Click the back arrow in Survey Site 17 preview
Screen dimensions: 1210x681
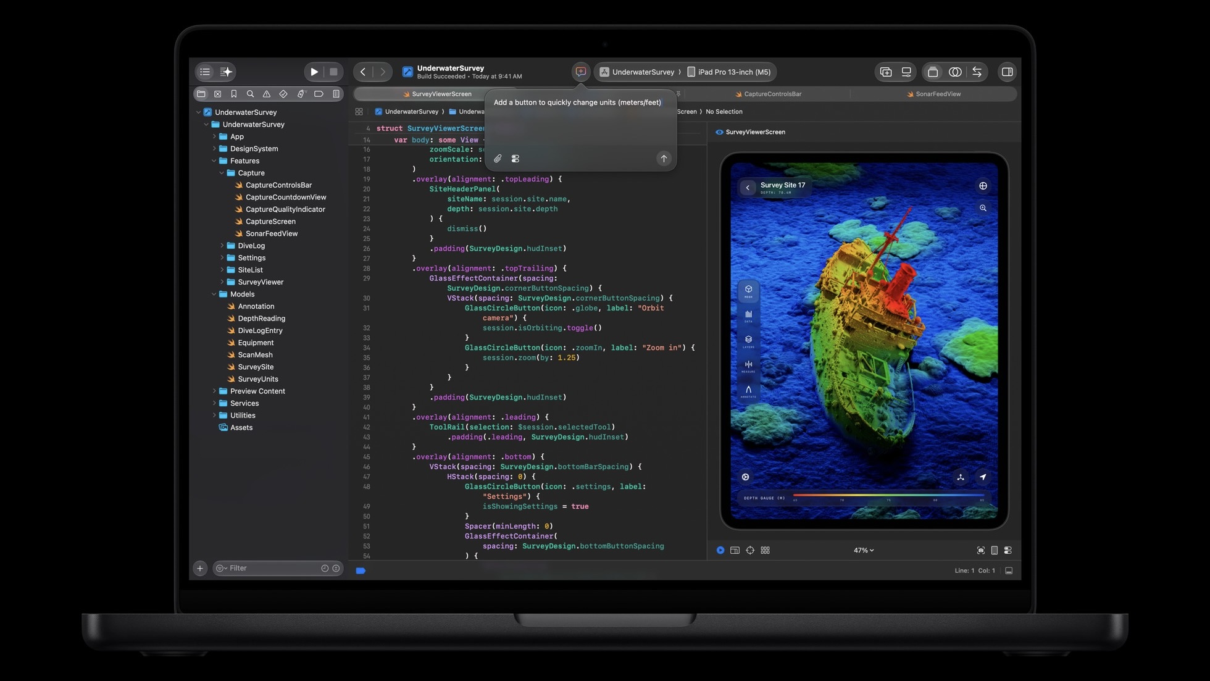[x=748, y=187]
